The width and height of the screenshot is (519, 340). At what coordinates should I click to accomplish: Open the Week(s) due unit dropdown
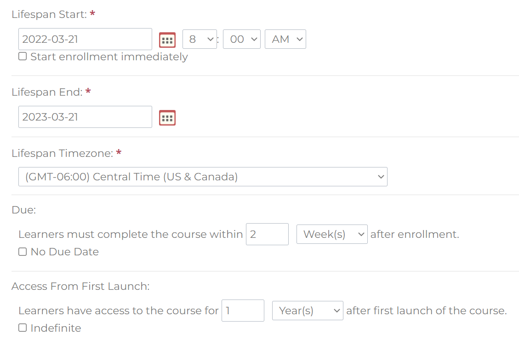click(332, 234)
